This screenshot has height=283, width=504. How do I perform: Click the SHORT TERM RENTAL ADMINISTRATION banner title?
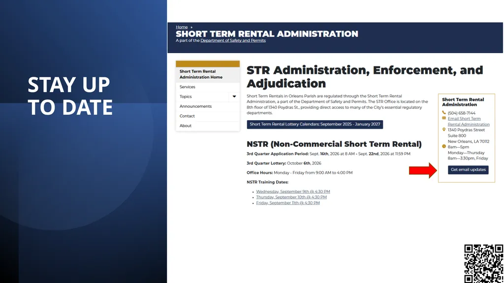[267, 34]
